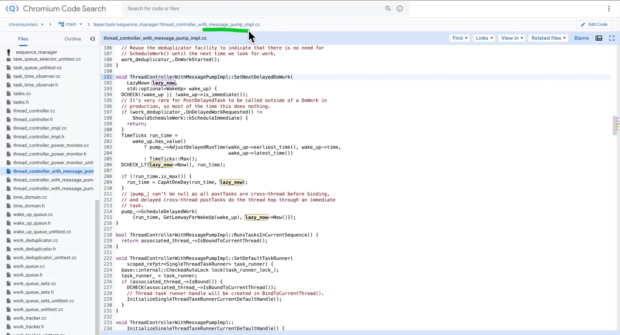Switch to the Outline tab
Viewport: 620px width, 335px height.
tap(73, 39)
